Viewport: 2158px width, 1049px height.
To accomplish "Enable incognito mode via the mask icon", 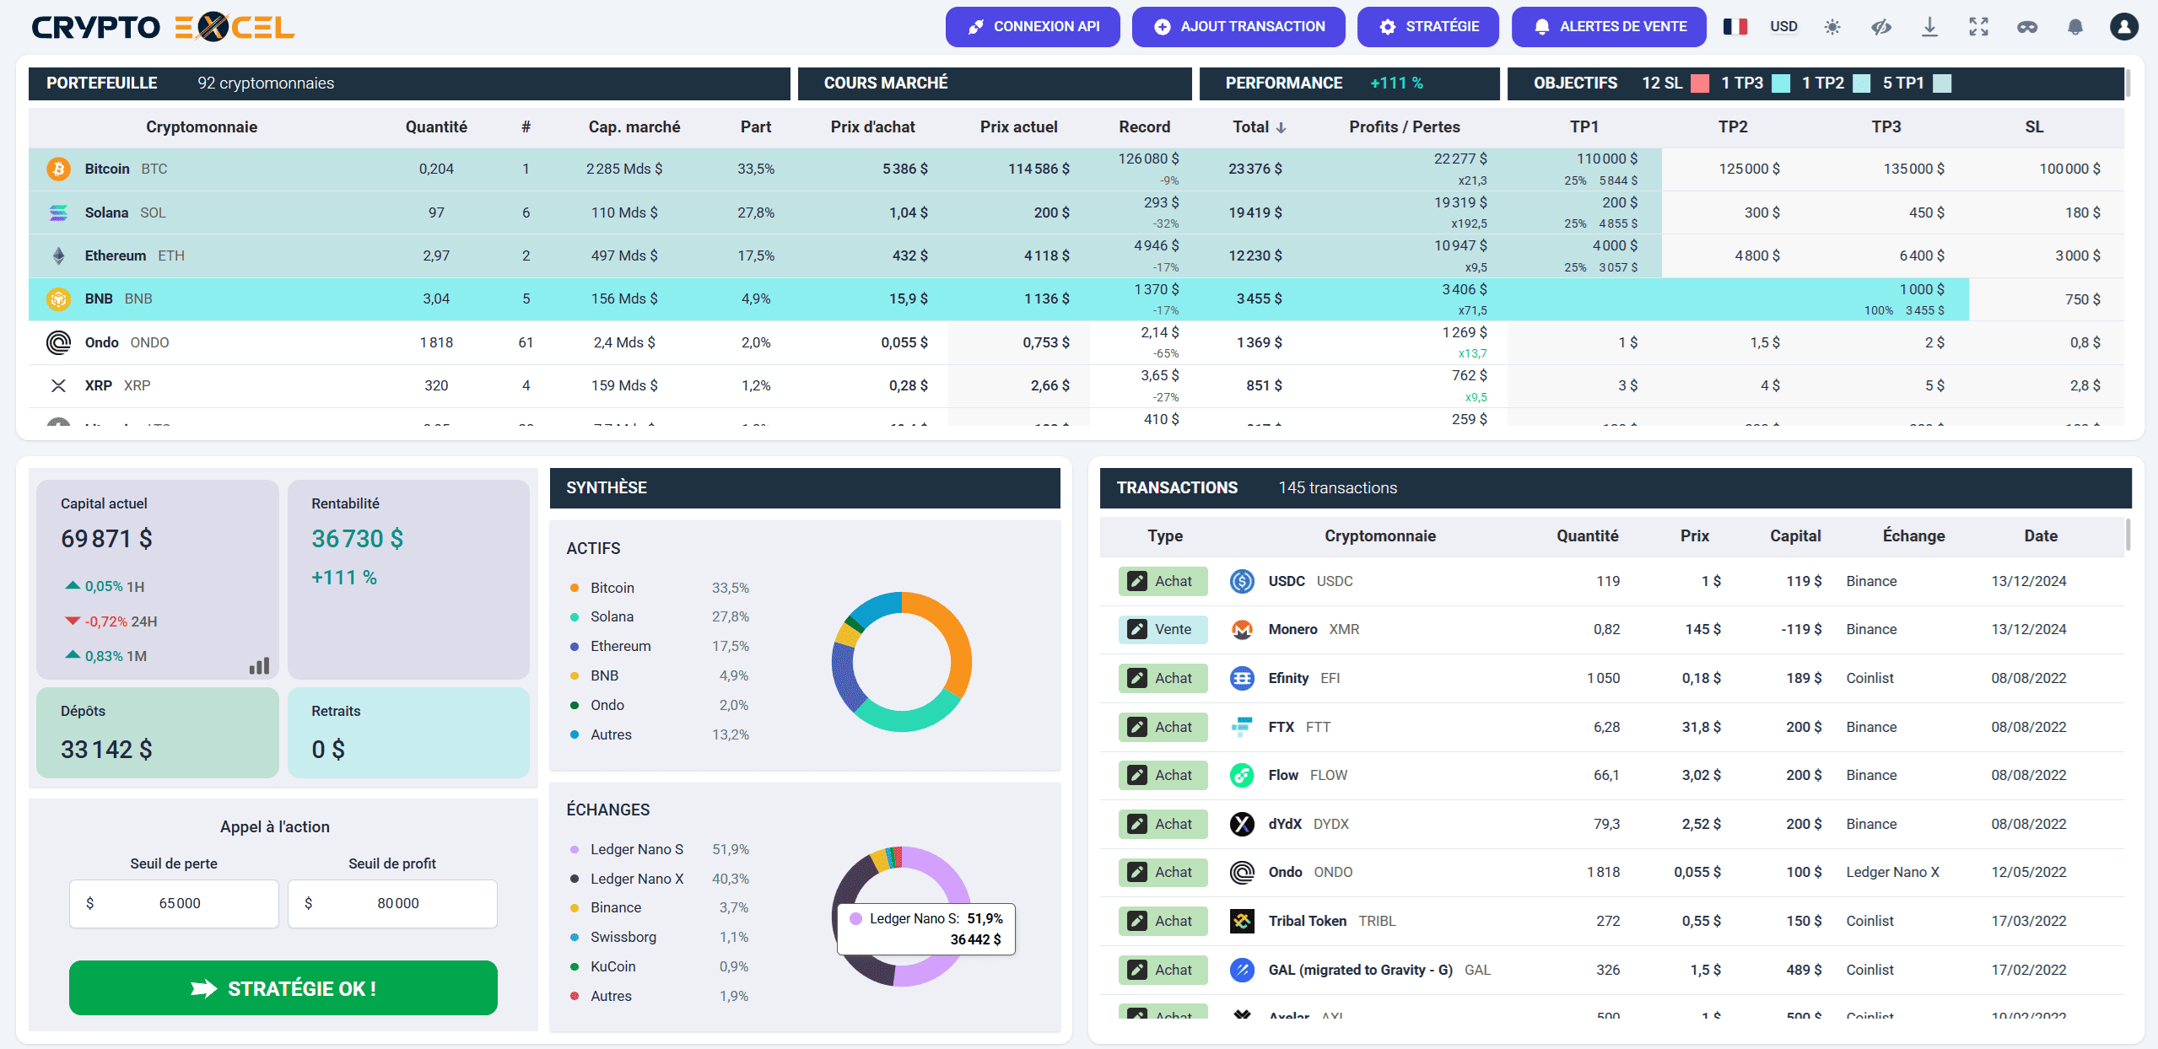I will pyautogui.click(x=2026, y=26).
